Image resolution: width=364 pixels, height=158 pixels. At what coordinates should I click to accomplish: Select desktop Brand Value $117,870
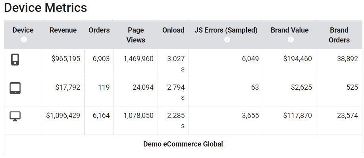tap(298, 115)
